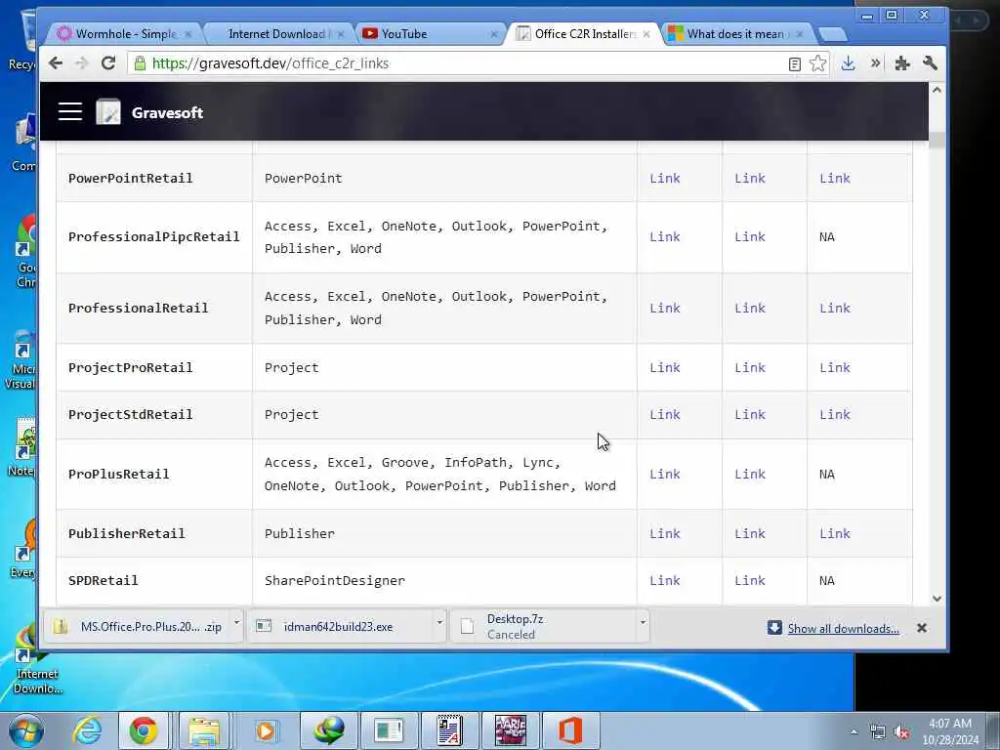
Task: Open second Link in ProfessionalPipcRetail row
Action: pos(749,237)
